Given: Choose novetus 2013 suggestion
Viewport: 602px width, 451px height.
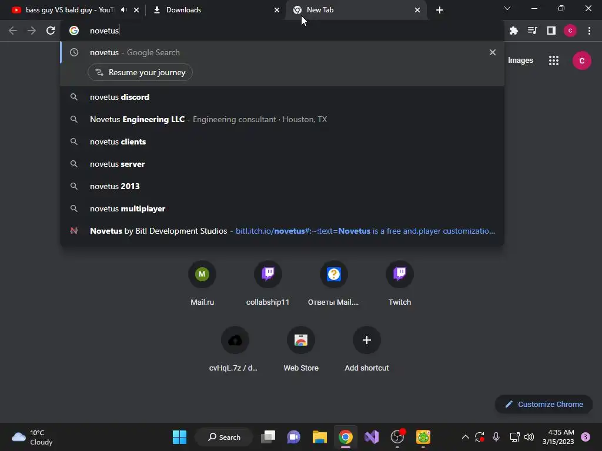Looking at the screenshot, I should click(282, 186).
